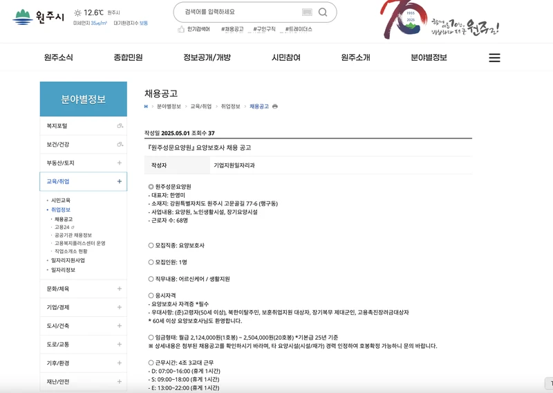Open the 종합민원 main menu
Image resolution: width=553 pixels, height=393 pixels.
(x=128, y=57)
